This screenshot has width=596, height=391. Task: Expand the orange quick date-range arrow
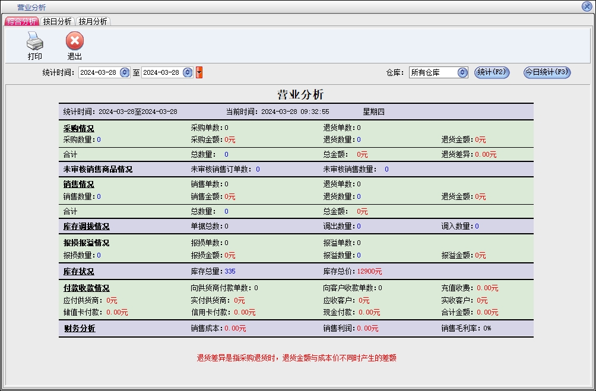(x=199, y=72)
